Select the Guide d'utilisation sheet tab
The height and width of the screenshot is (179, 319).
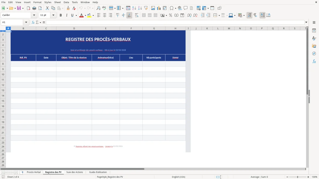(98, 172)
